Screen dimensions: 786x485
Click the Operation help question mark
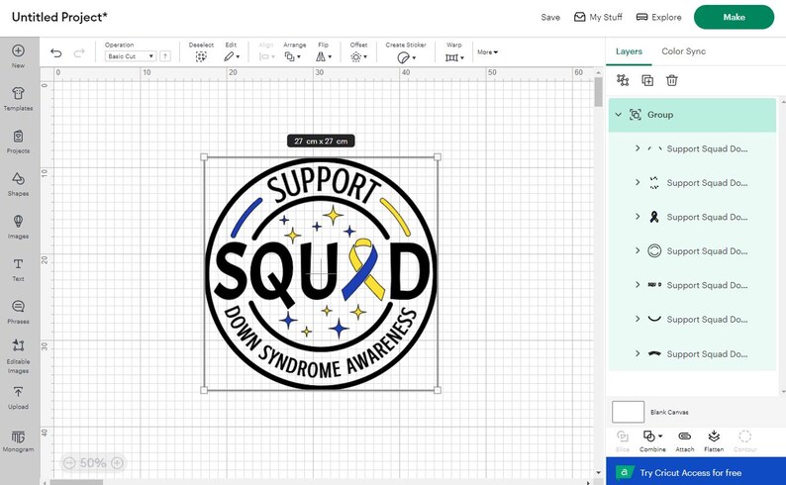click(165, 56)
